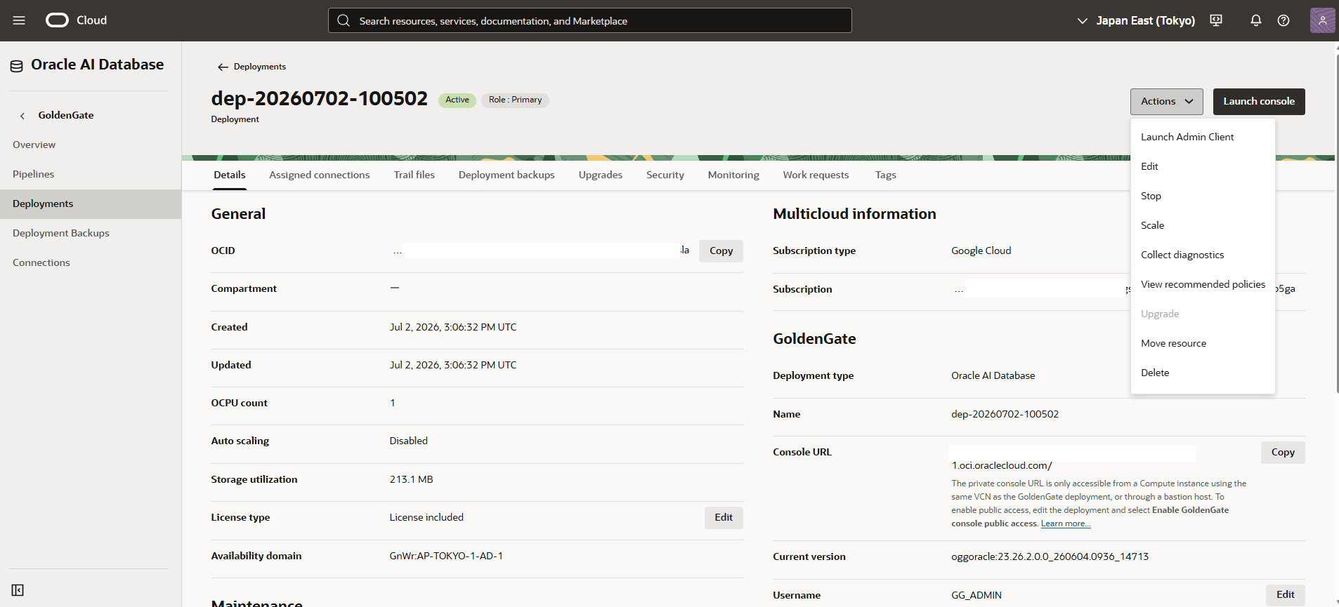The width and height of the screenshot is (1339, 607).
Task: Click the Launch console button
Action: [x=1259, y=102]
